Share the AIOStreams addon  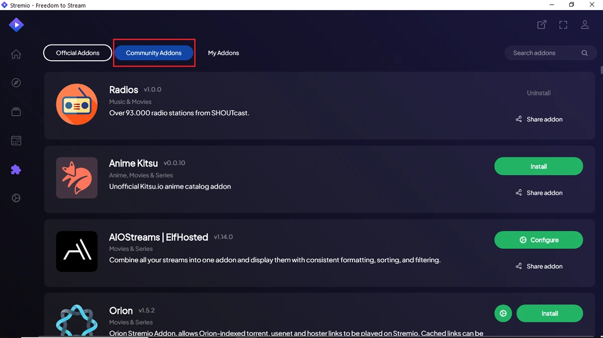coord(539,266)
